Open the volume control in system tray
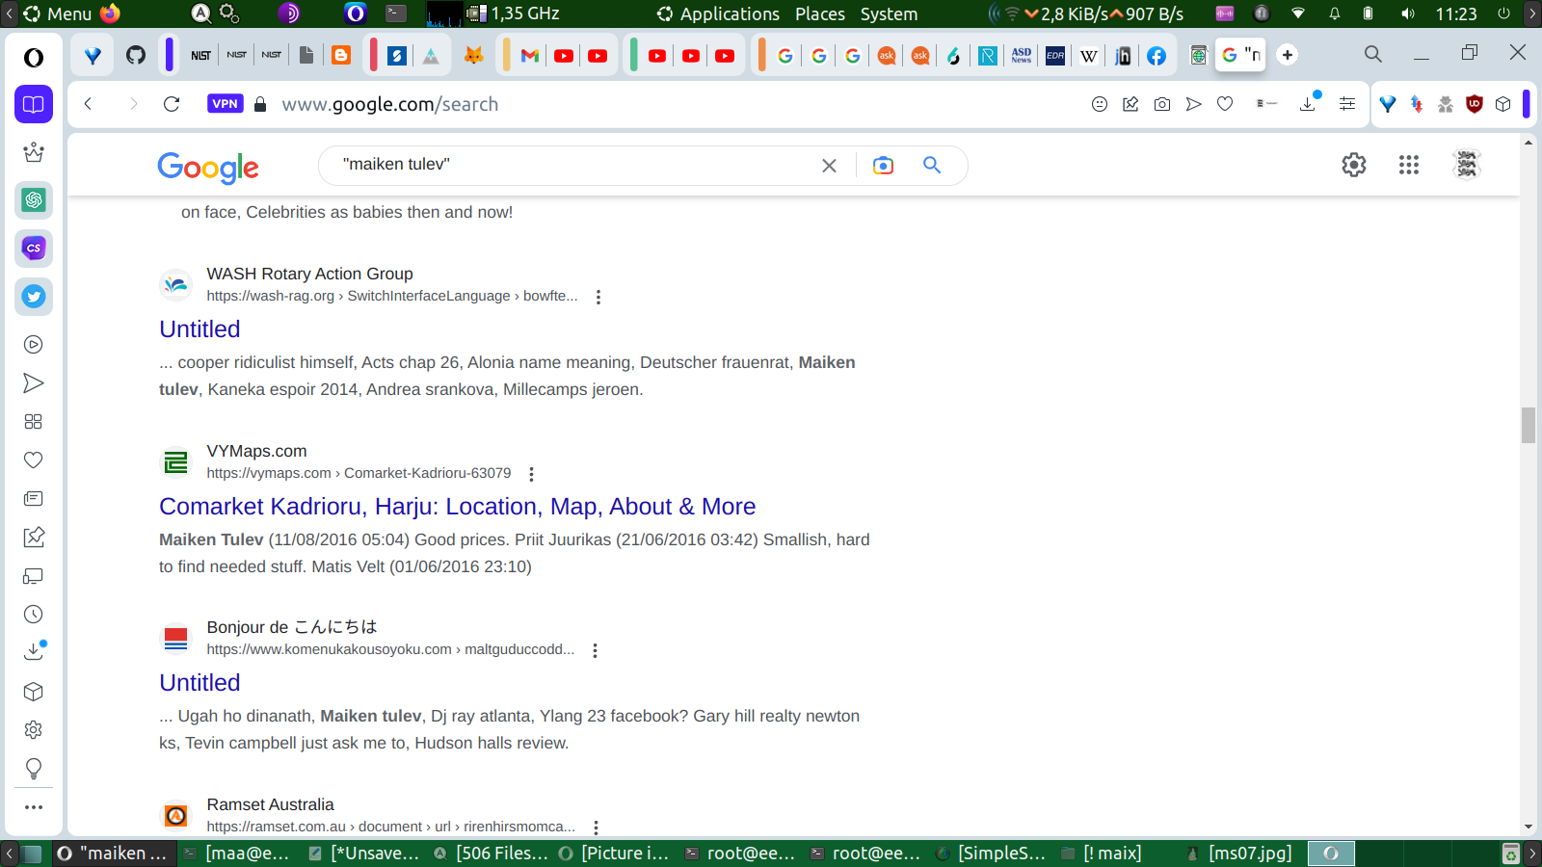The image size is (1542, 867). click(1408, 13)
